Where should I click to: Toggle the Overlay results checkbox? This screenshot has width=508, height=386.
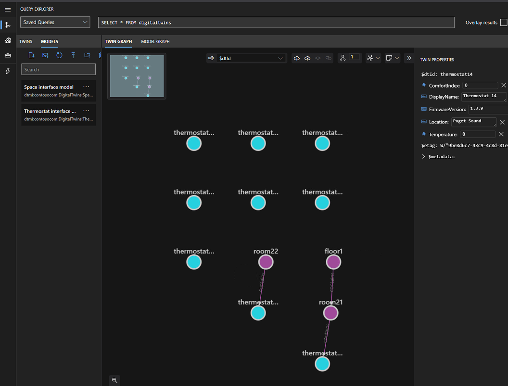pyautogui.click(x=504, y=22)
